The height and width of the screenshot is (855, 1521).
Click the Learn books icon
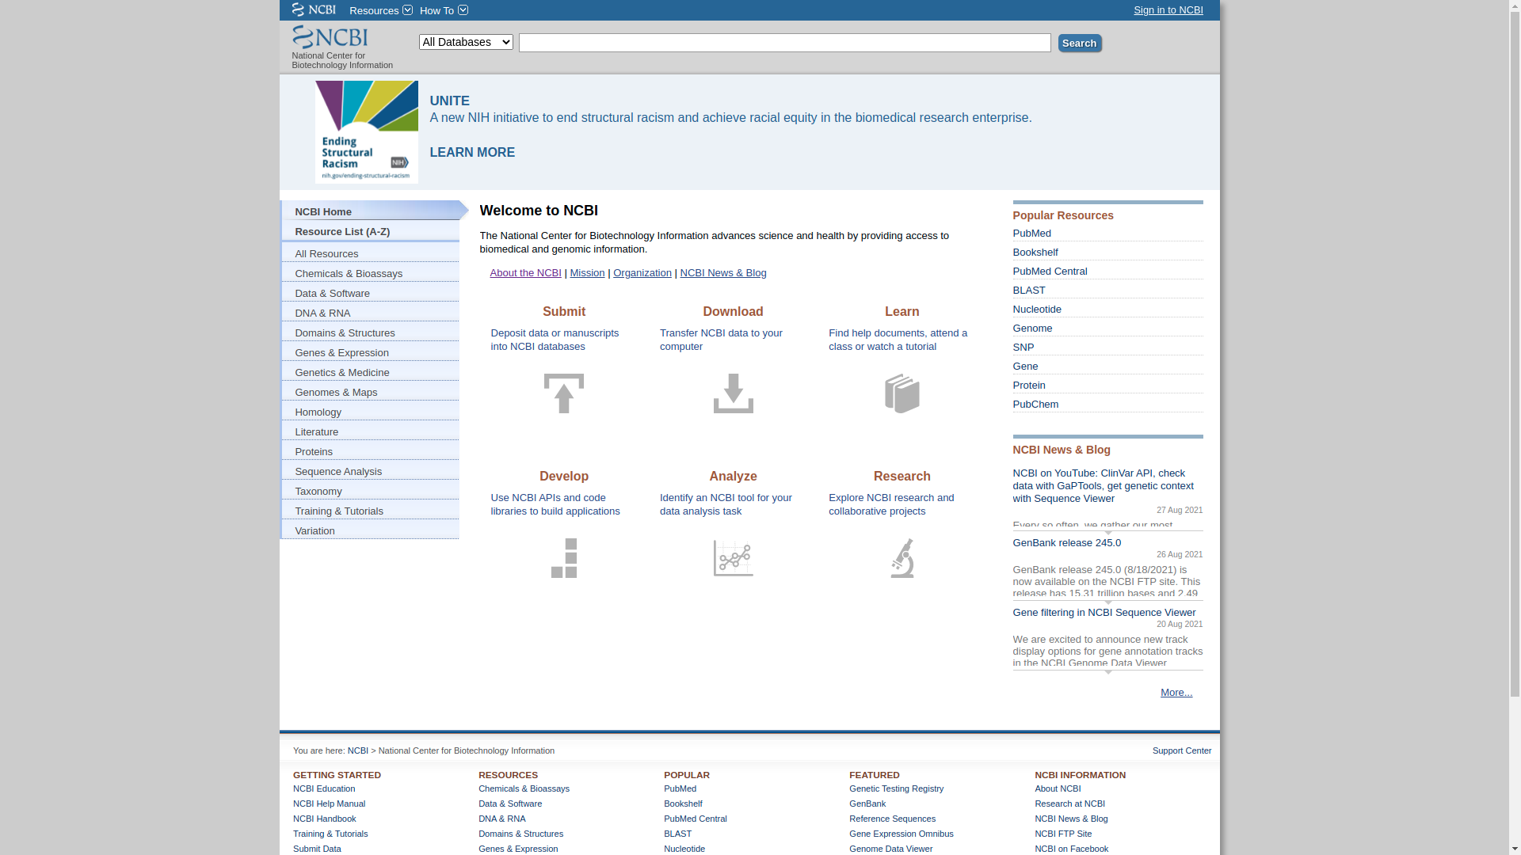pyautogui.click(x=902, y=393)
